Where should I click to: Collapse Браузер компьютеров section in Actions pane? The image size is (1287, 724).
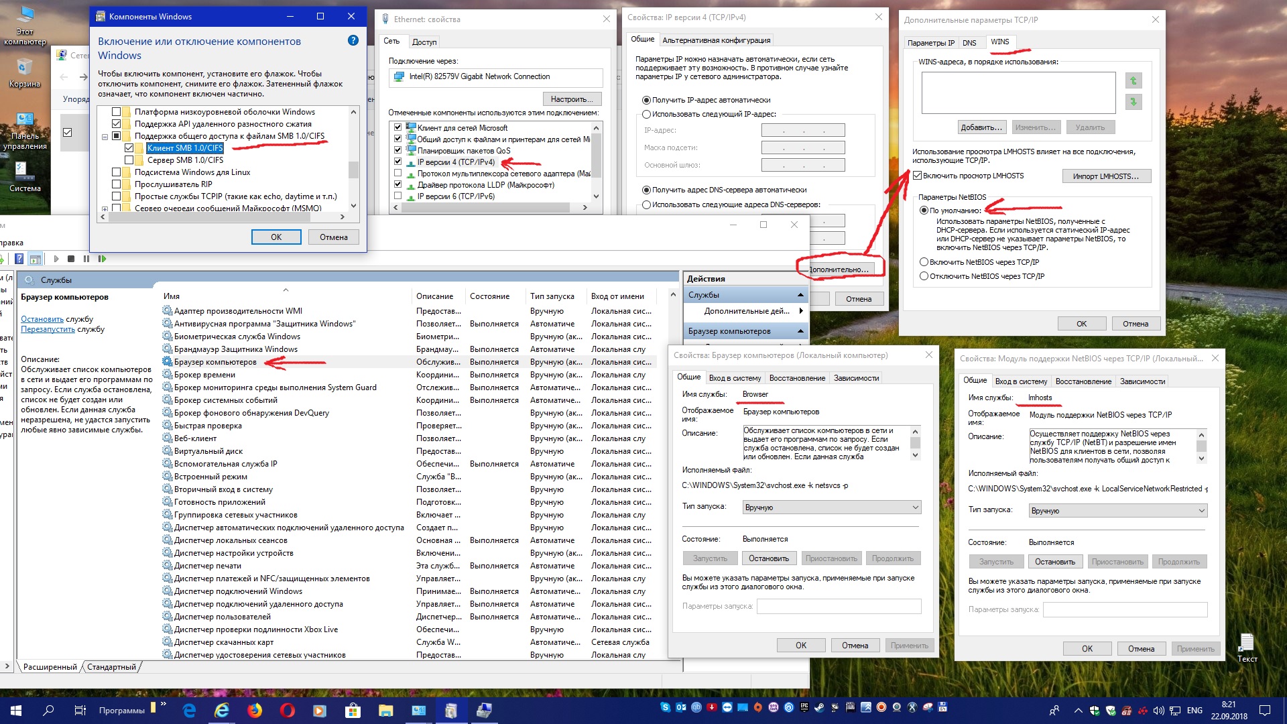pos(800,331)
